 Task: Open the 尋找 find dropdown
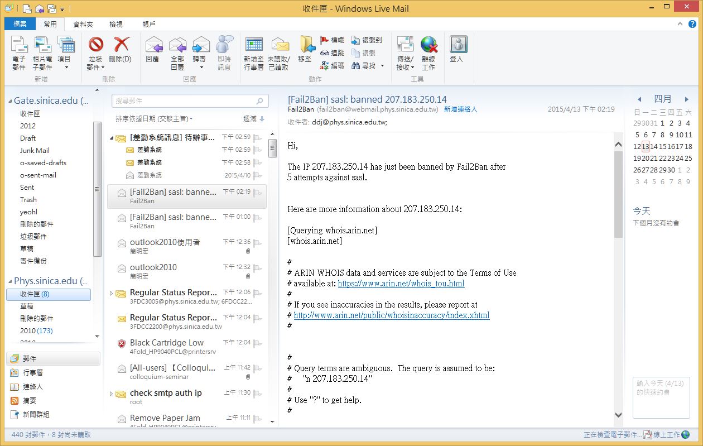(x=368, y=65)
